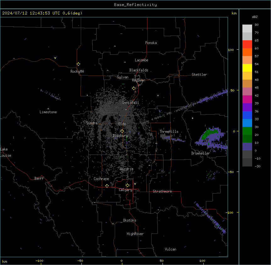271x265 pixels.
Task: Click the orange 57–60 dBZ legend swatch
Action: click(247, 52)
